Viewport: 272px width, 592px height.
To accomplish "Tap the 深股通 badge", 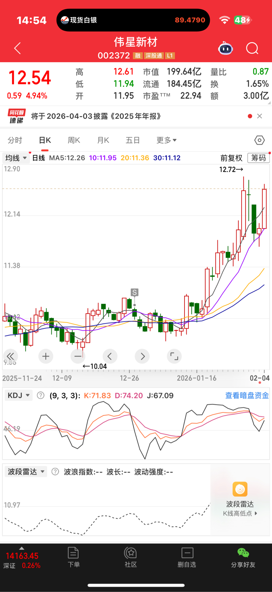I will coord(154,56).
